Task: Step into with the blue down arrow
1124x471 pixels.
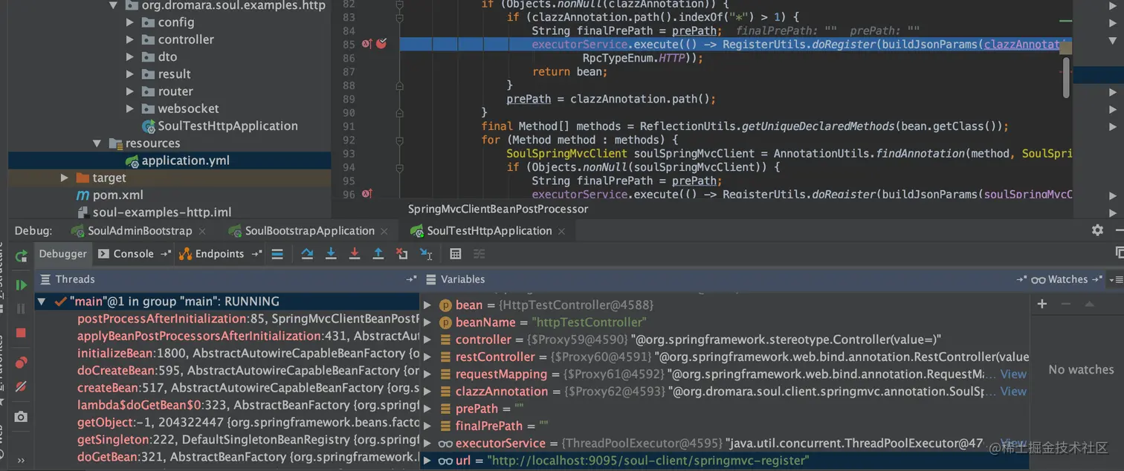Action: [331, 254]
